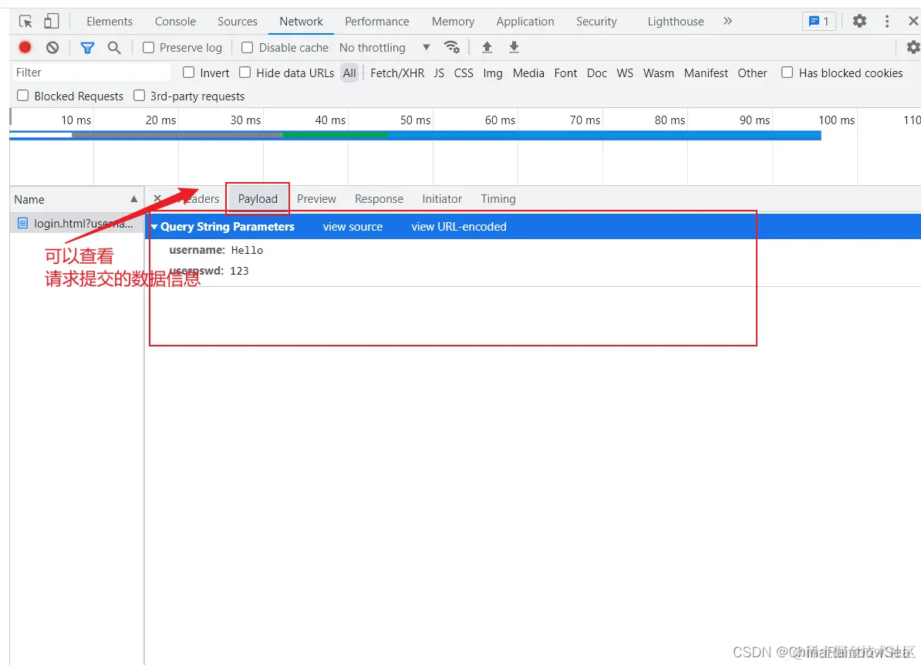The image size is (921, 665).
Task: Open DevTools settings gear in top bar
Action: [x=859, y=21]
